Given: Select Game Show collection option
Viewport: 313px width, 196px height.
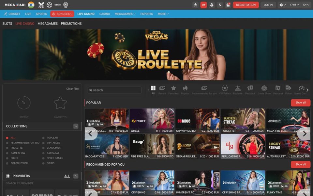Looking at the screenshot, I should click(16, 153).
